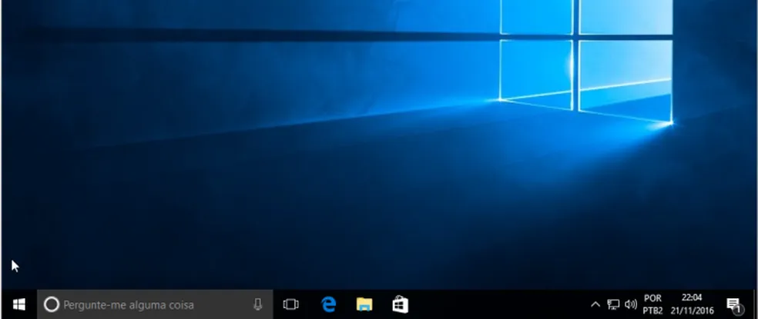Switch input language POR PTB2
Screen dimensions: 758x319
[652, 304]
